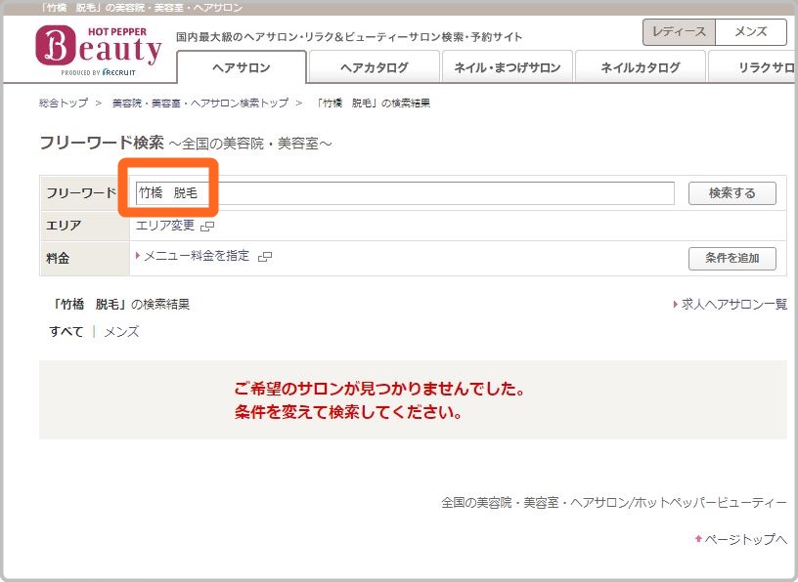This screenshot has width=798, height=582.
Task: Expand メニュー料金を指定 options
Action: pyautogui.click(x=196, y=255)
